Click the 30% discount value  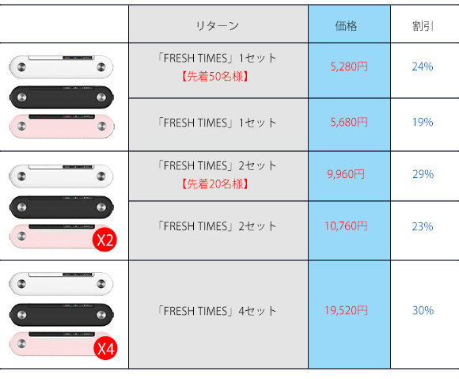(x=423, y=310)
